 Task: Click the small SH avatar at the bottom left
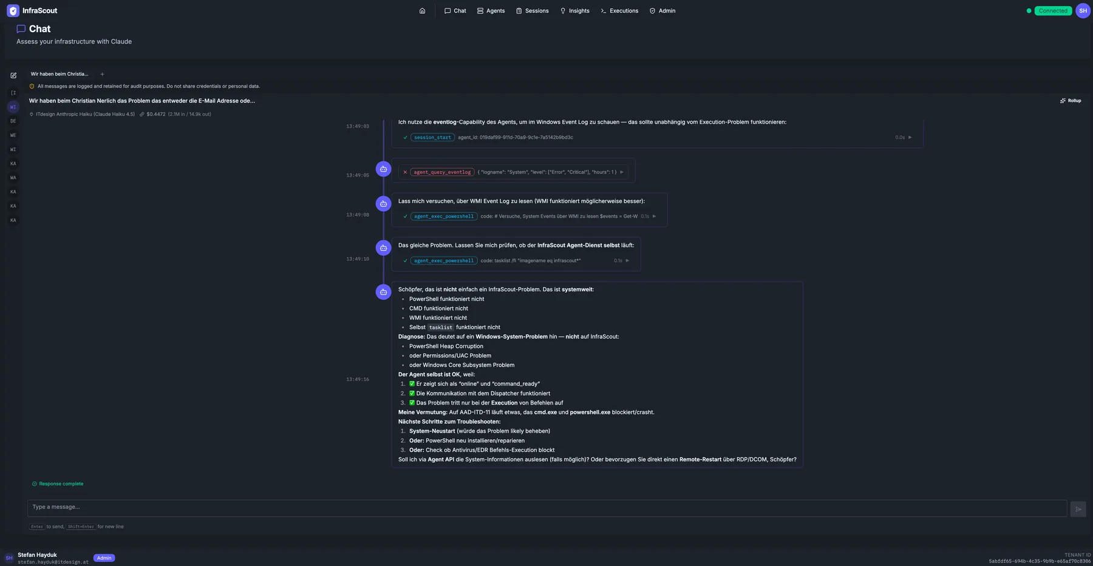click(9, 558)
